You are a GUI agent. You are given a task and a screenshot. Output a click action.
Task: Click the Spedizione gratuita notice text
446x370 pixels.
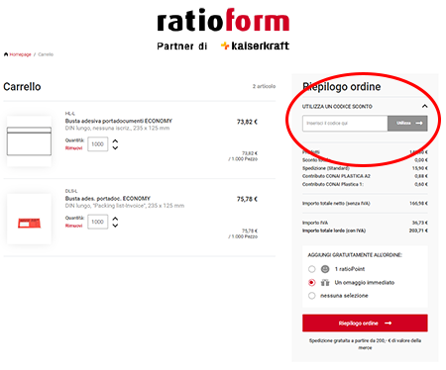pyautogui.click(x=365, y=344)
